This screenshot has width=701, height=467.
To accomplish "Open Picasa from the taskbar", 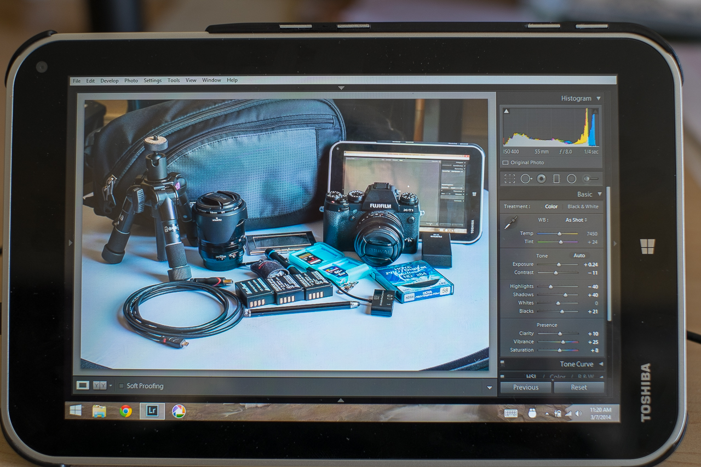I will 179,411.
